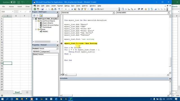Open the (General) object dropdown
The height and width of the screenshot is (101, 180).
click(x=113, y=13)
